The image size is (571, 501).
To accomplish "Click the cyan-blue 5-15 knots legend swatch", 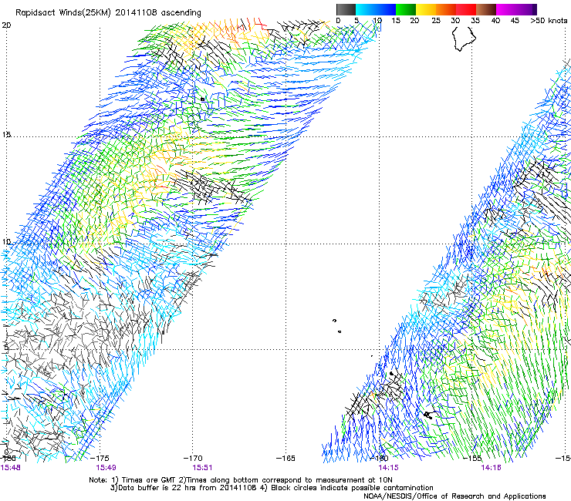I will coord(376,9).
